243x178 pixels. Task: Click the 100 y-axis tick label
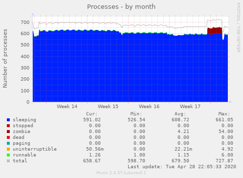pyautogui.click(x=25, y=91)
